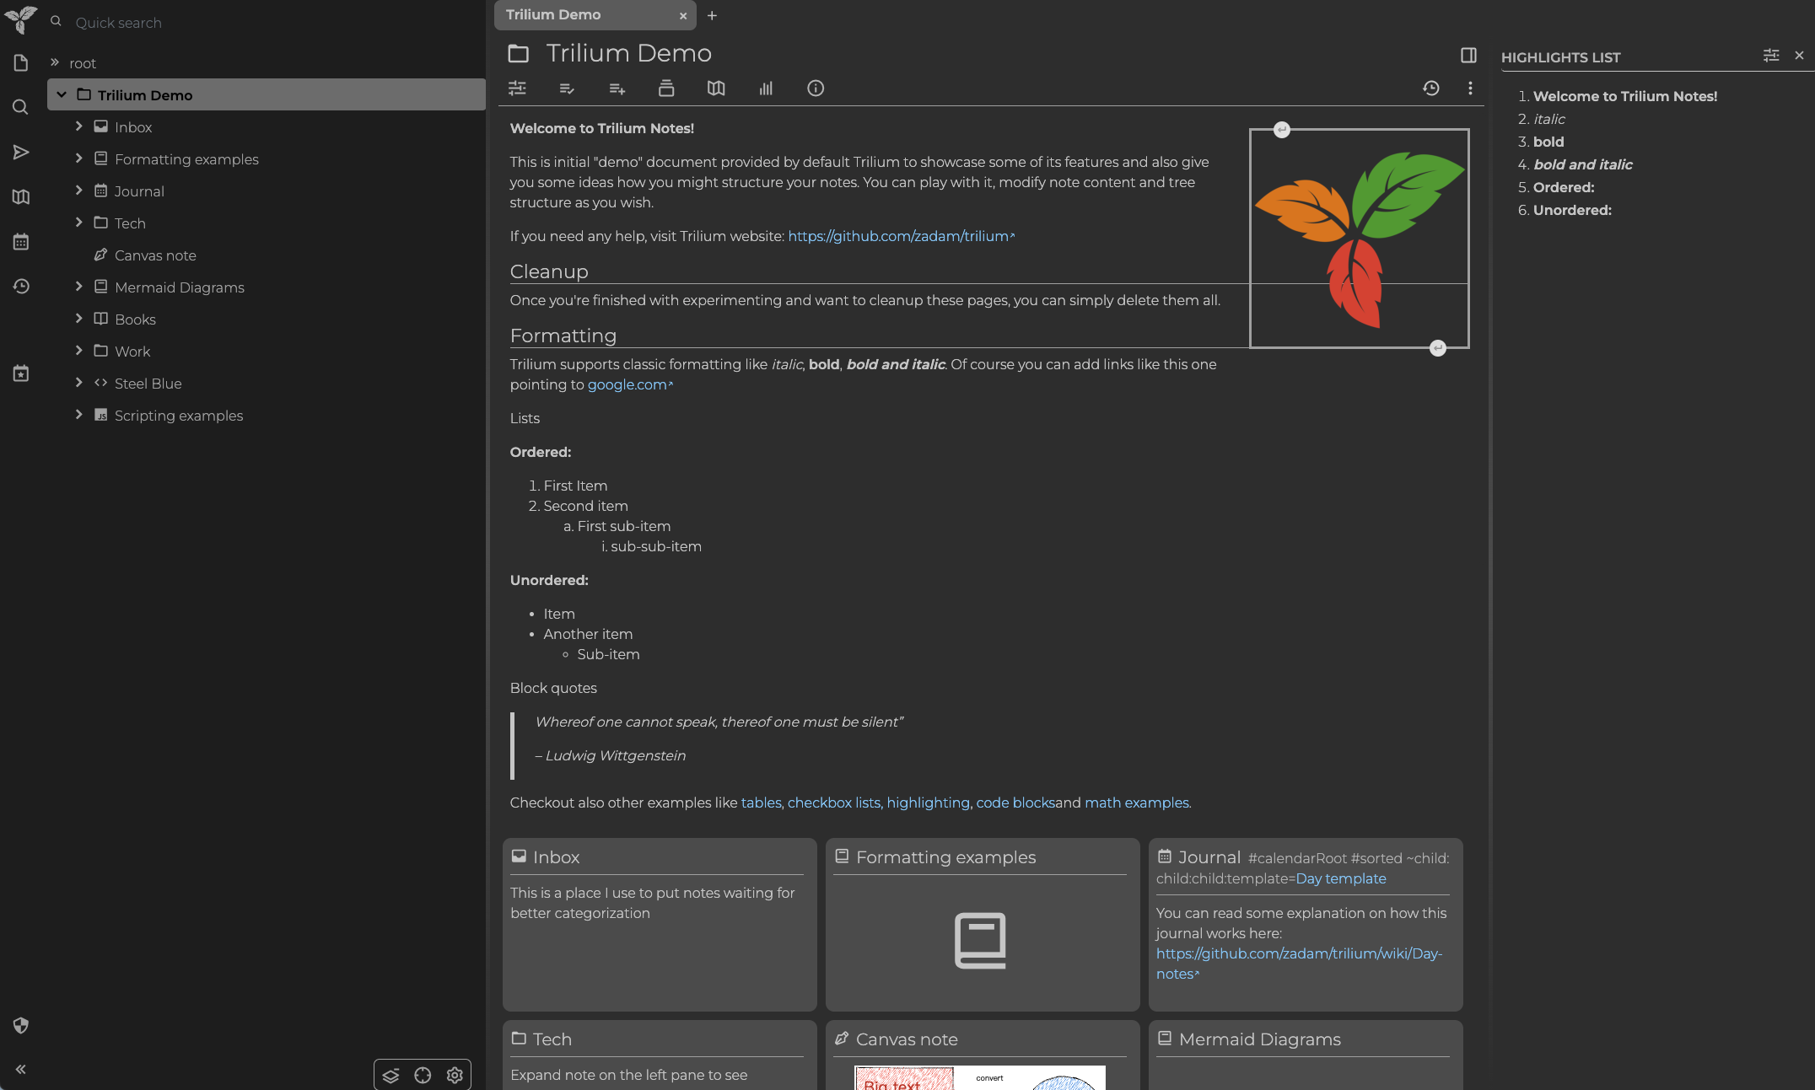Jump to 'Unordered:' highlight entry
This screenshot has width=1815, height=1090.
(1572, 210)
